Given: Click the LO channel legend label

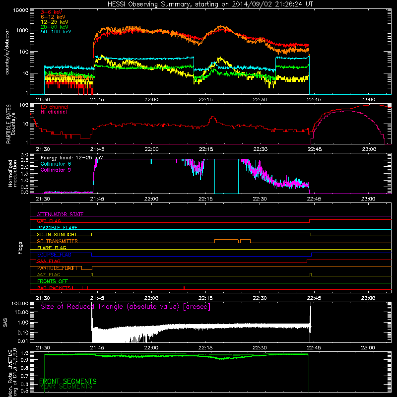Looking at the screenshot, I should pos(55,107).
